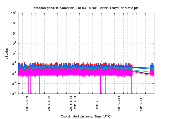Viewport: 170px width, 119px height.
Task: Click the 10^4 y-axis tick label
Action: click(x=14, y=13)
